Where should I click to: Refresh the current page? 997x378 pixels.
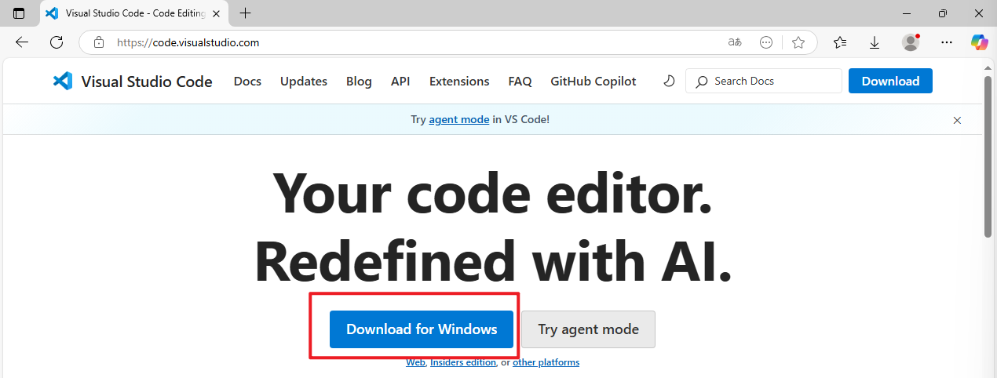[55, 42]
